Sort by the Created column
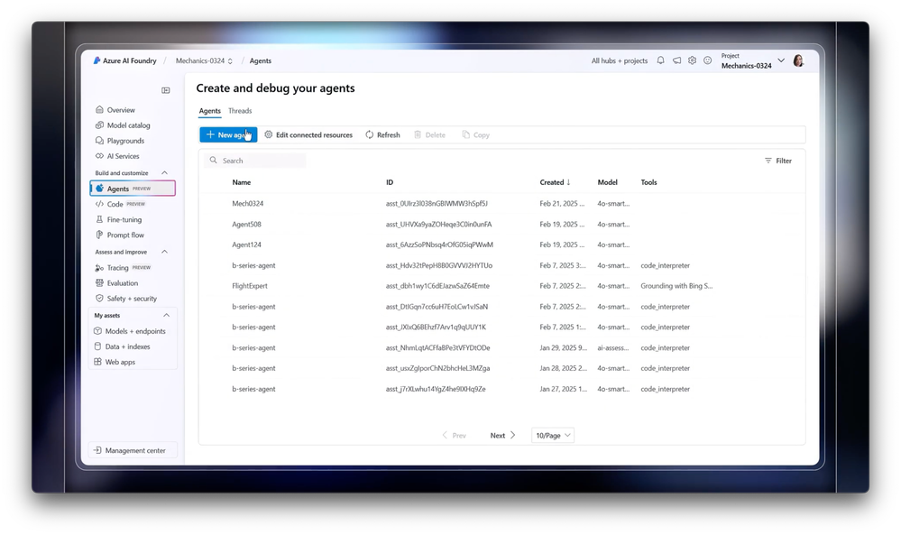 coord(555,182)
